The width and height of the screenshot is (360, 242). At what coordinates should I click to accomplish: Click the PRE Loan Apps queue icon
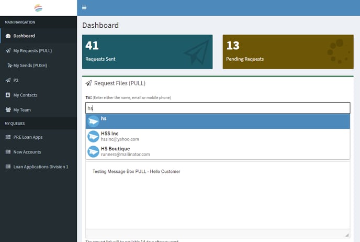coord(8,137)
